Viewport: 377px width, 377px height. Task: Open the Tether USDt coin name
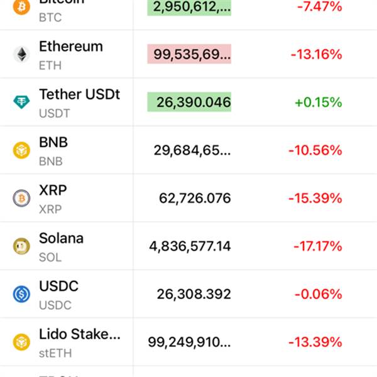click(x=79, y=94)
